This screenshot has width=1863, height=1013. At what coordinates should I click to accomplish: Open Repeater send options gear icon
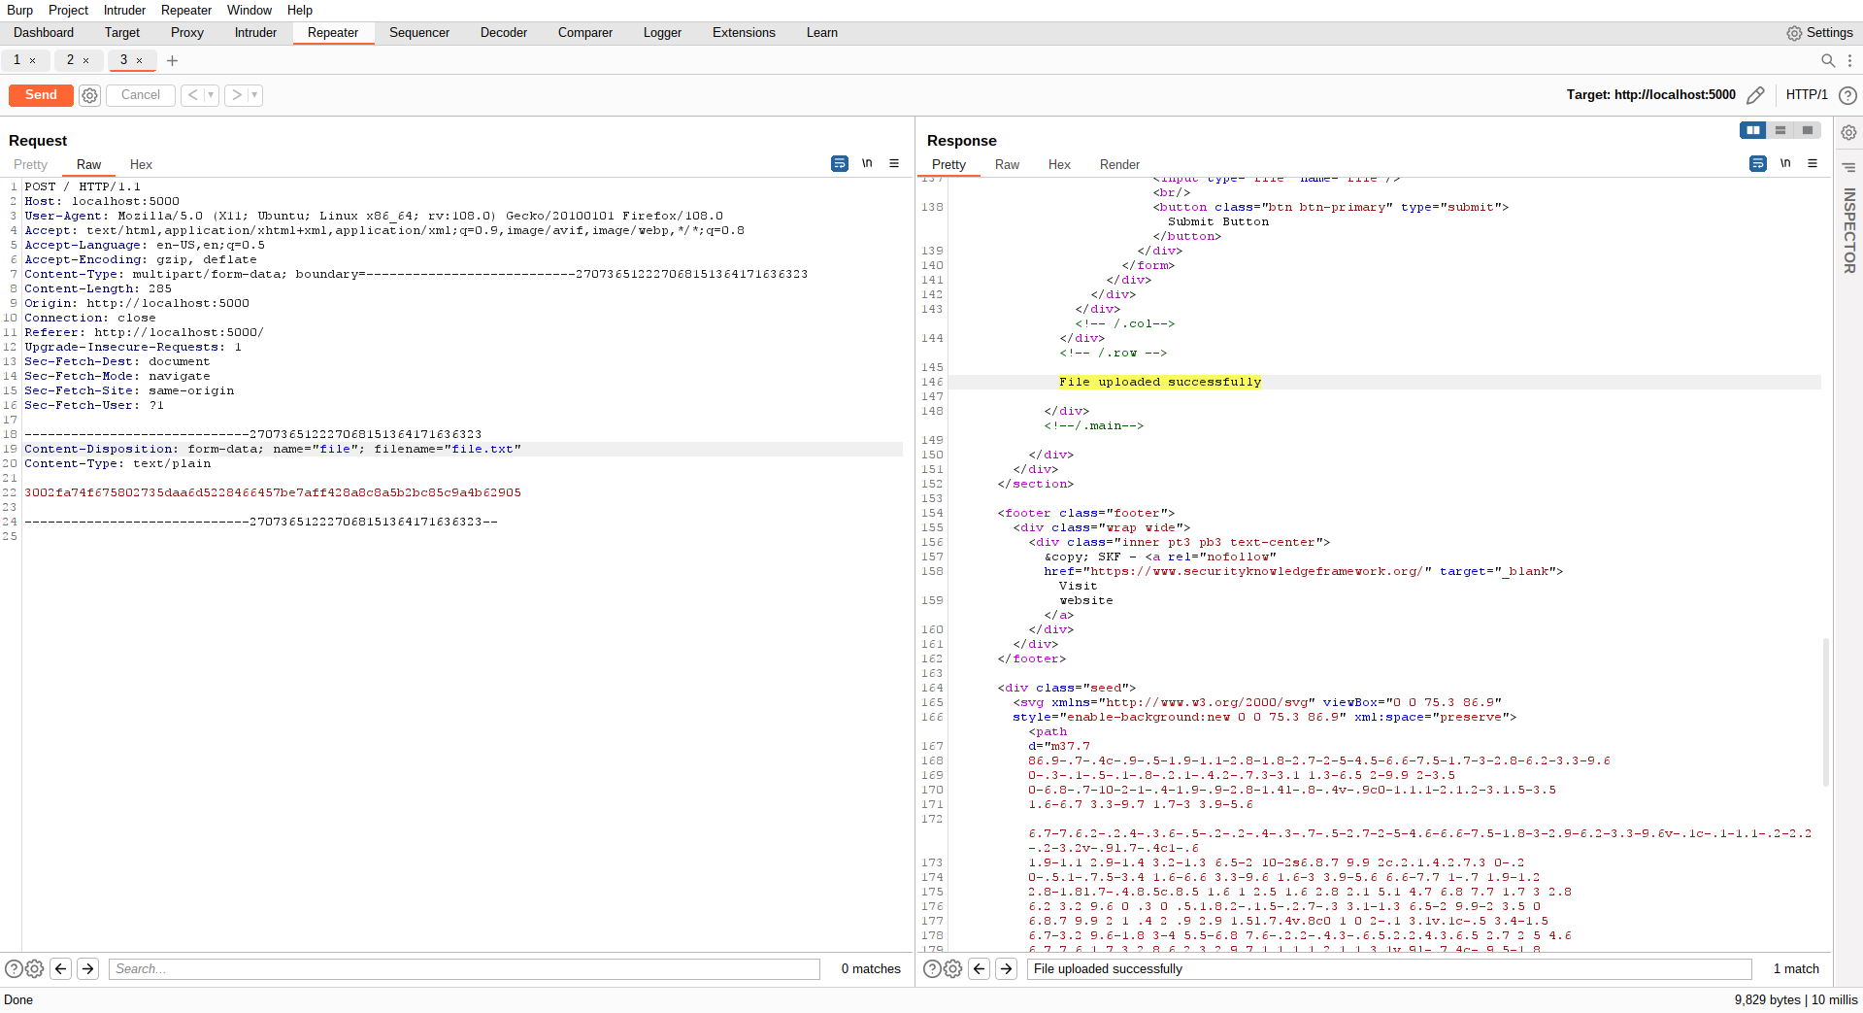pyautogui.click(x=90, y=95)
